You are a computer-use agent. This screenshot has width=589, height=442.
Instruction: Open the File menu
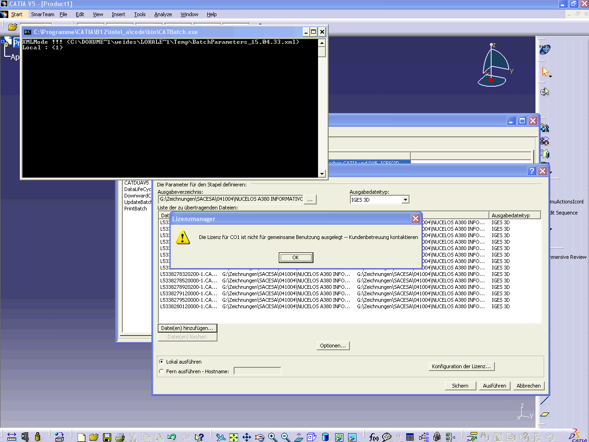coord(63,14)
